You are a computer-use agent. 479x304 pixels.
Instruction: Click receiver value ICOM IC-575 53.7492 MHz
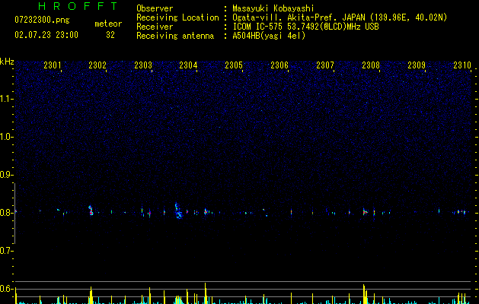(306, 27)
